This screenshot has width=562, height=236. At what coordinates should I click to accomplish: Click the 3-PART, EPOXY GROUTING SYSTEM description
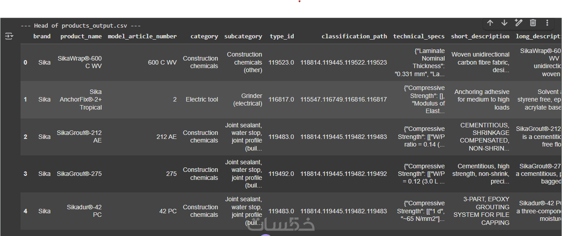tap(482, 211)
